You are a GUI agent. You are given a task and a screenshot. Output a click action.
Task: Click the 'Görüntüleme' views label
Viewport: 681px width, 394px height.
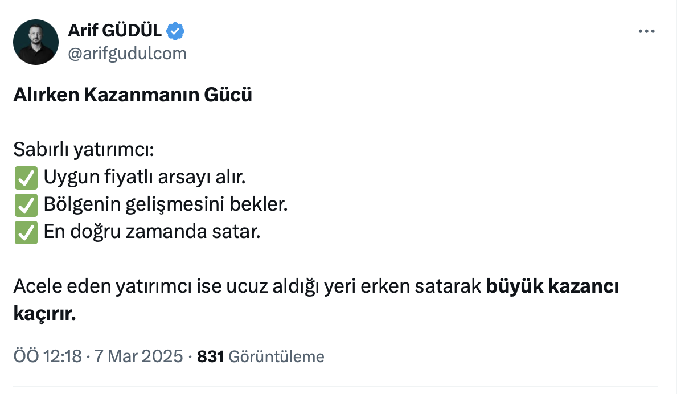pos(276,357)
